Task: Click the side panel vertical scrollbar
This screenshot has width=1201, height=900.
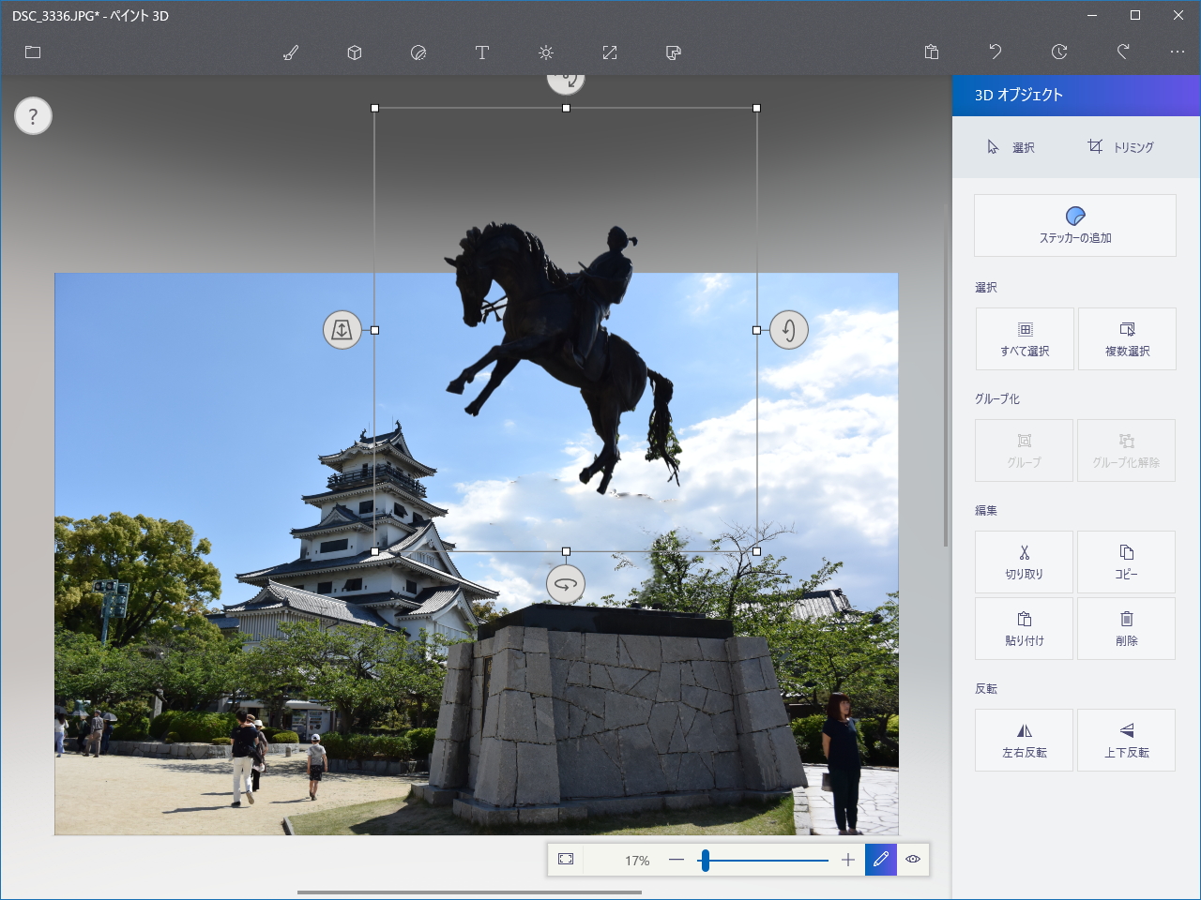Action: (946, 375)
